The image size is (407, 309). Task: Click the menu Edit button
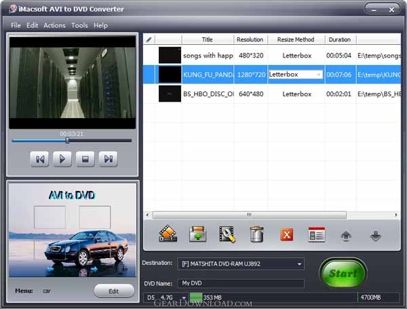point(114,291)
